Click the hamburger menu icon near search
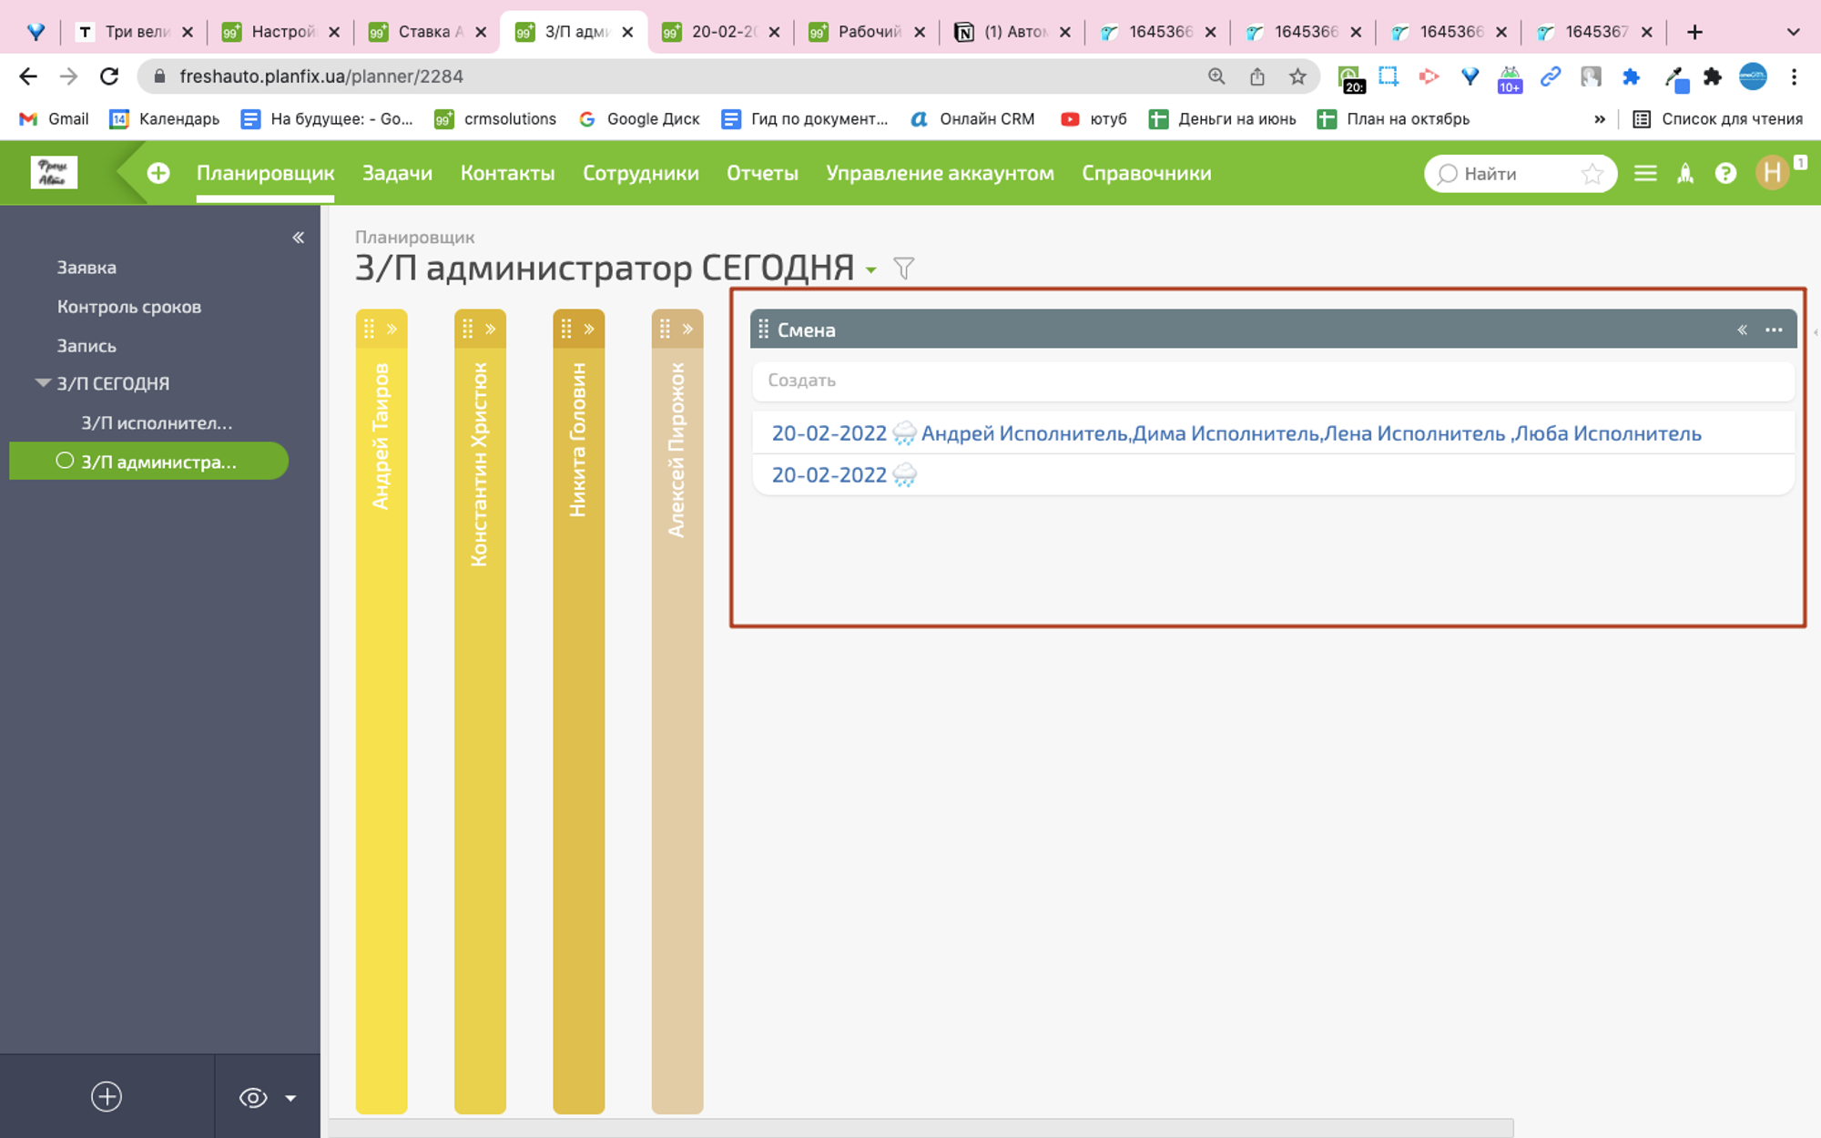 [1645, 173]
